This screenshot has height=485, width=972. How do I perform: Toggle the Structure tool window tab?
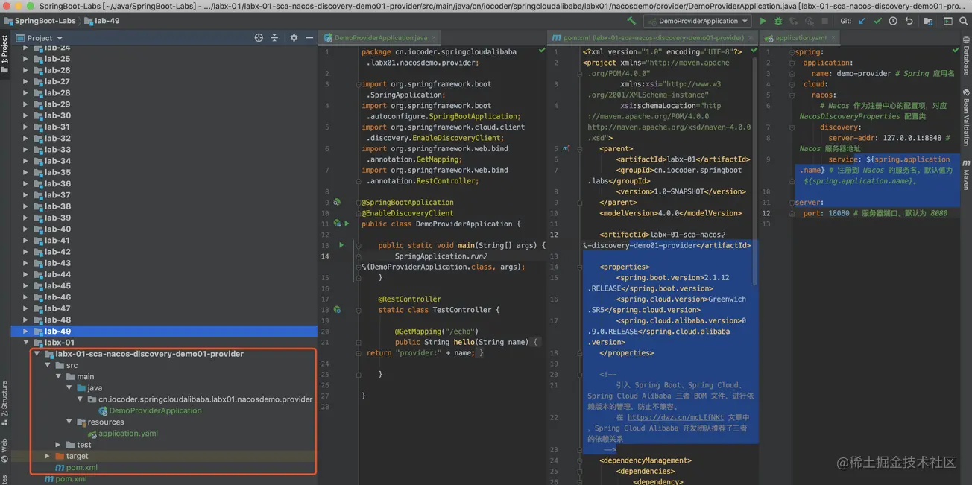pos(4,399)
